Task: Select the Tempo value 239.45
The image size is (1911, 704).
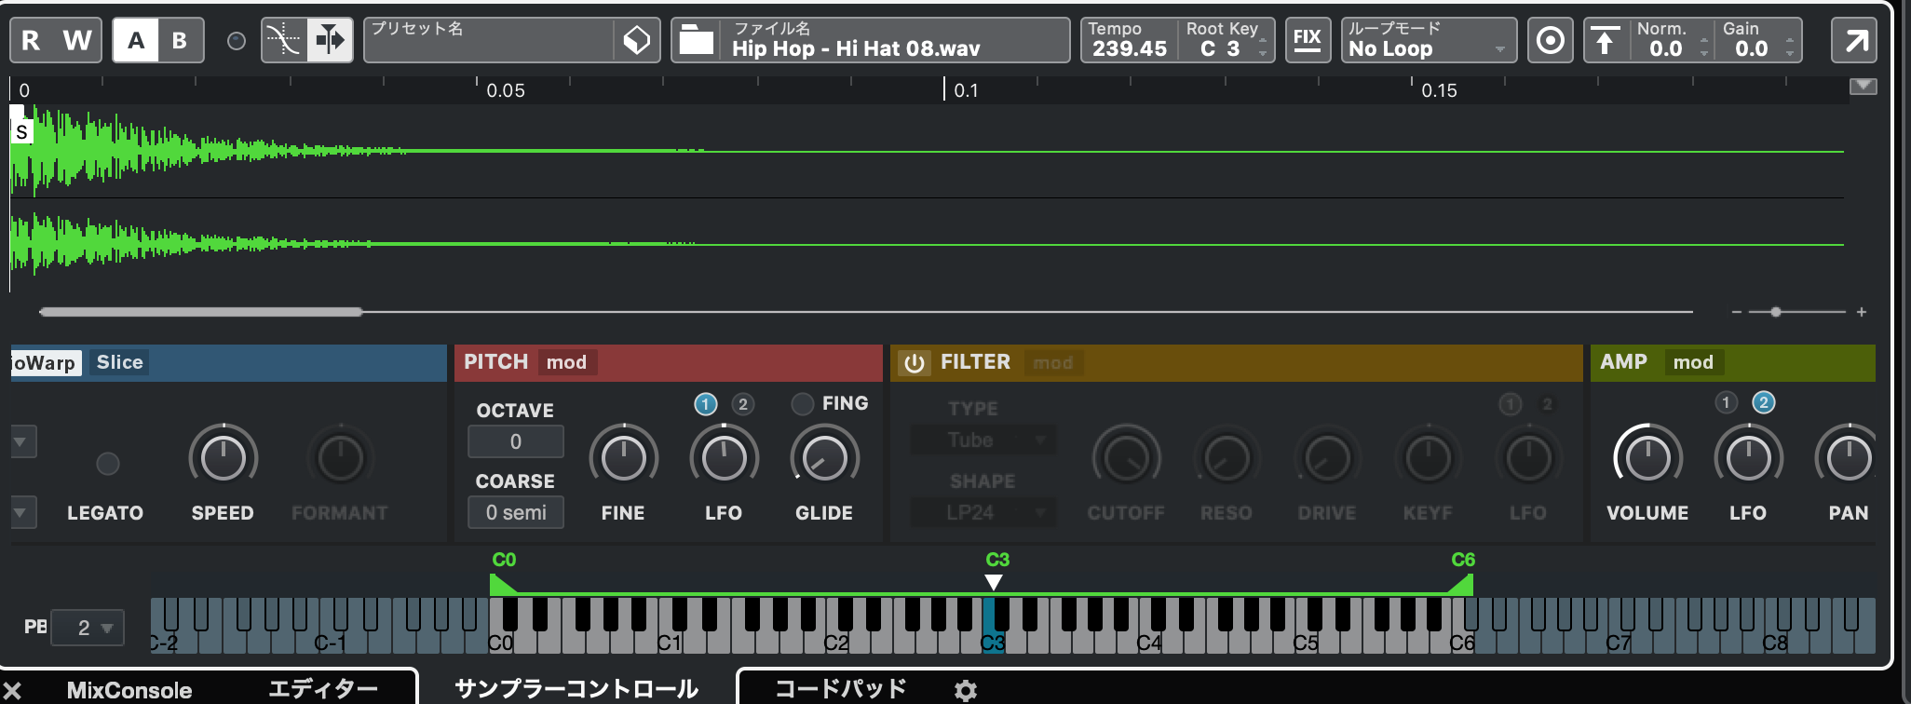Action: (x=1129, y=48)
